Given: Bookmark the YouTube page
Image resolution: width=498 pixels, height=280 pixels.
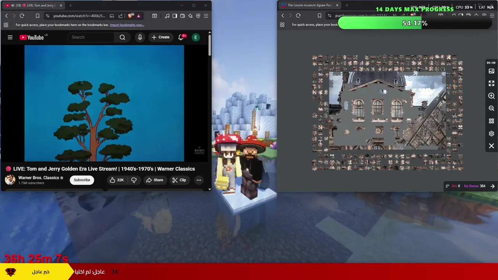Looking at the screenshot, I should click(x=37, y=16).
